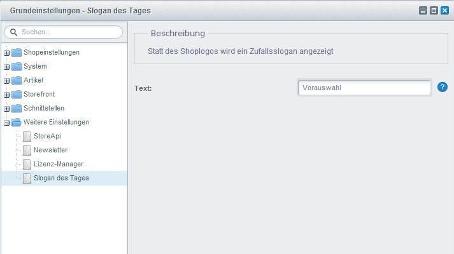Click the Beschreibung fieldset title
The height and width of the screenshot is (254, 454).
178,34
